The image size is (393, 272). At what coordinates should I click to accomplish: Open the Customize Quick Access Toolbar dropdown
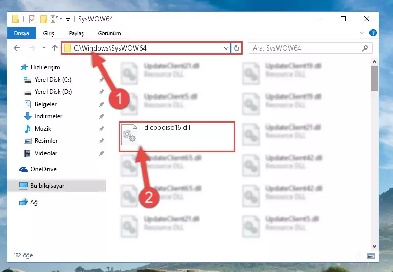[68, 19]
